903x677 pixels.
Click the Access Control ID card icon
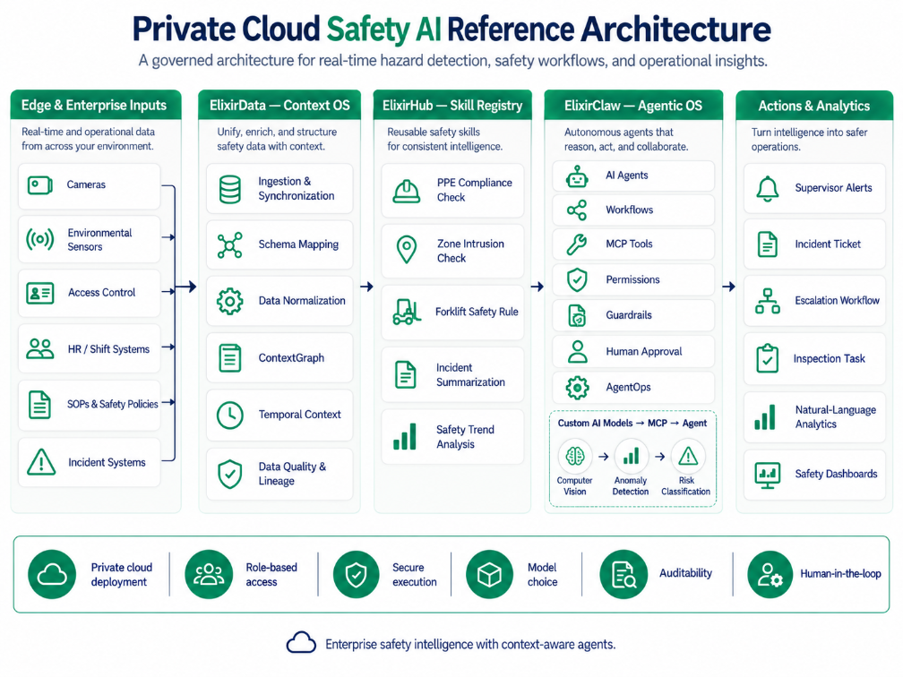coord(40,293)
